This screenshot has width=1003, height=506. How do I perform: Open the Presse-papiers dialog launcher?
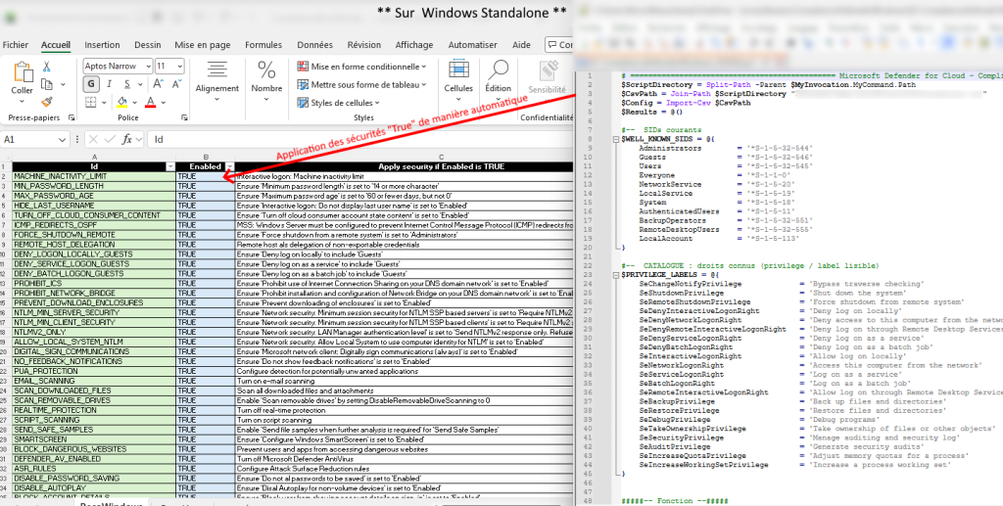71,117
